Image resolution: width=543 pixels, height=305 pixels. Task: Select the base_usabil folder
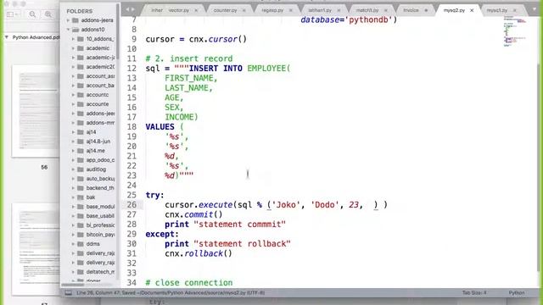100,216
